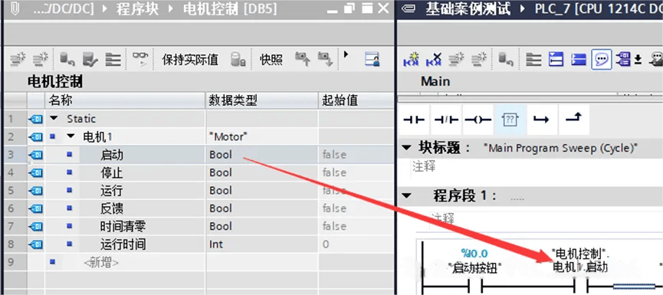Click Close all networks icon in Main toolbar
663x295 pixels.
[579, 59]
